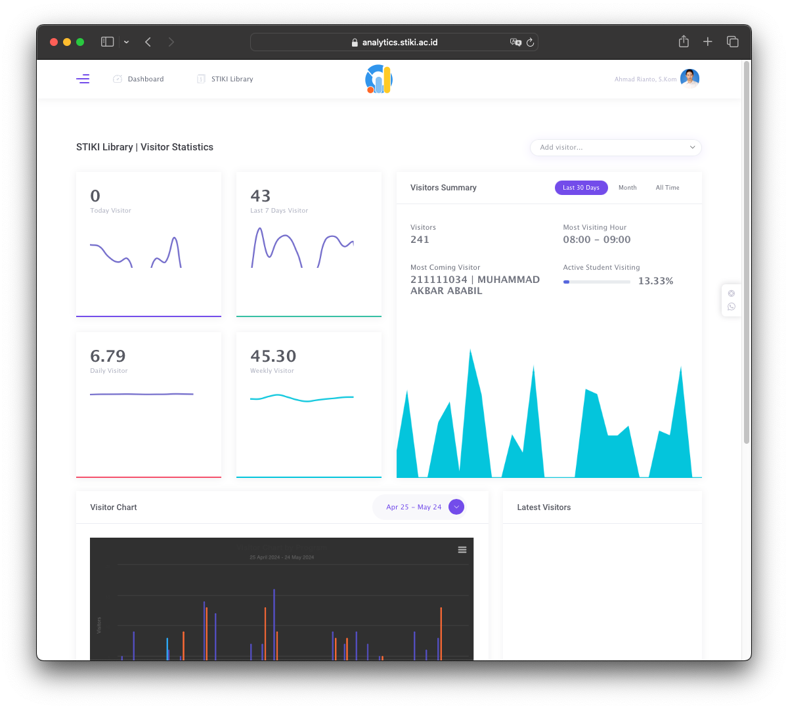Open Safari tab overview icon
The height and width of the screenshot is (709, 788).
tap(733, 42)
